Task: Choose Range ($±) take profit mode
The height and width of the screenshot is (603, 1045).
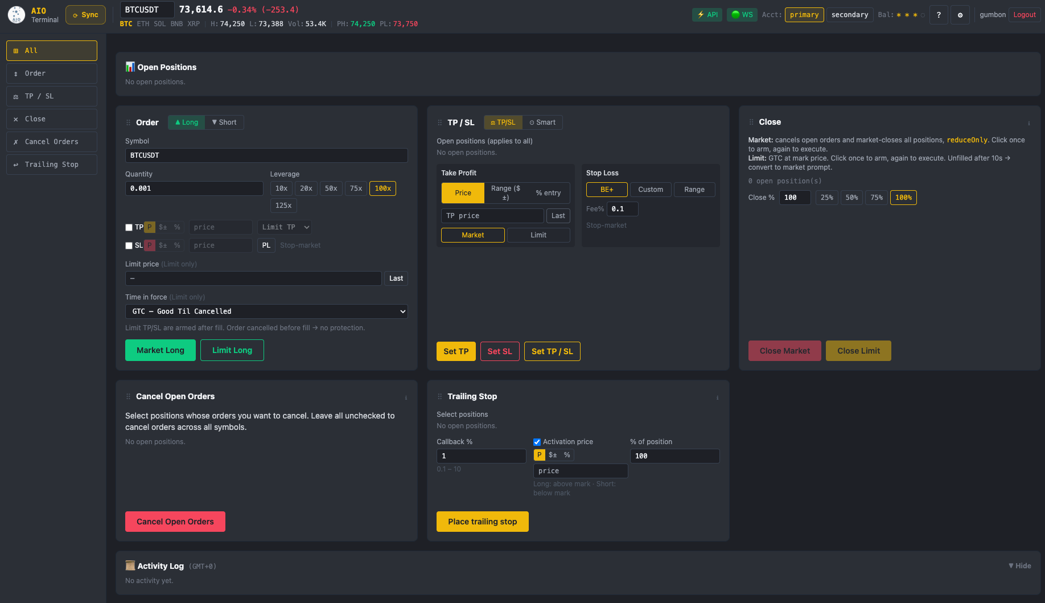Action: tap(506, 193)
